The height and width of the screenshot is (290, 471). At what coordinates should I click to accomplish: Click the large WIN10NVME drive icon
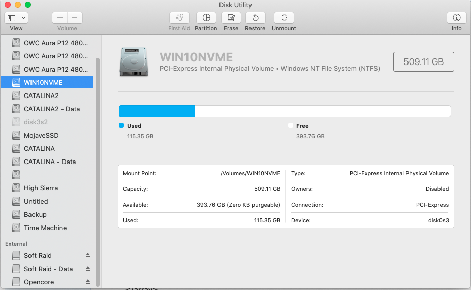click(134, 62)
